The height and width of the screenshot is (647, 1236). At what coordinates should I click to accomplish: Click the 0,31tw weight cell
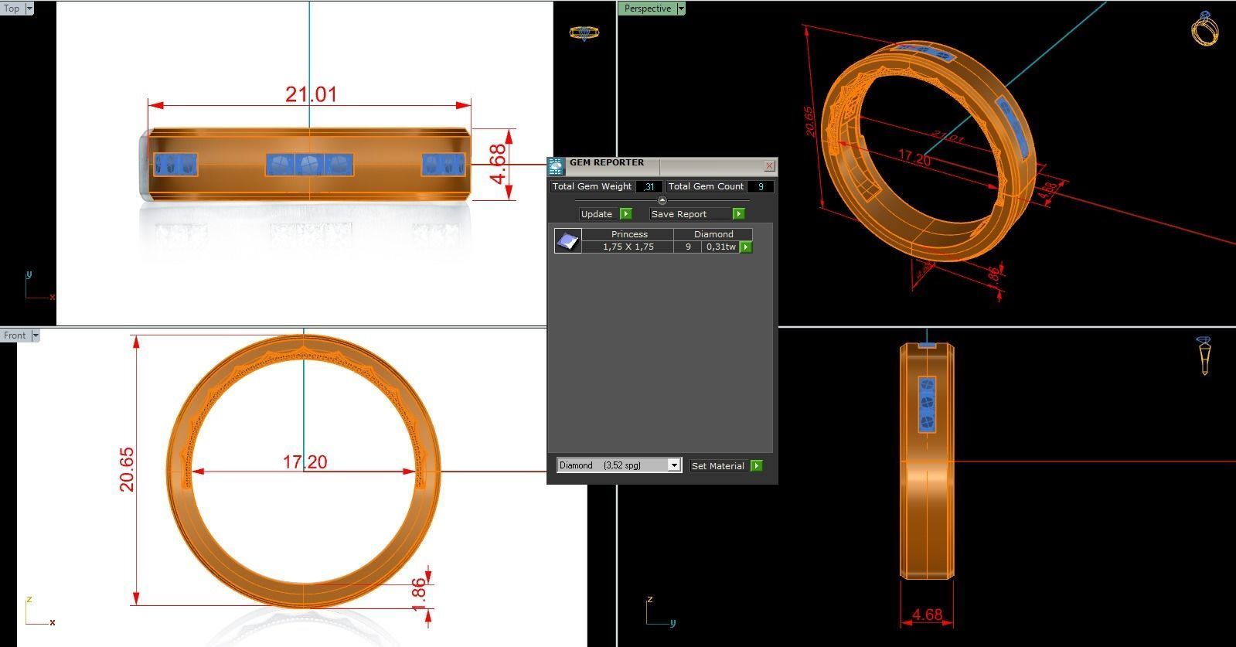(x=720, y=247)
